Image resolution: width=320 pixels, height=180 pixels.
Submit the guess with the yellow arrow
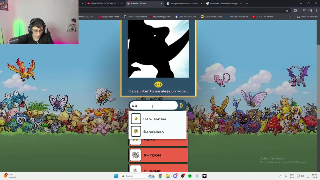[x=181, y=105]
